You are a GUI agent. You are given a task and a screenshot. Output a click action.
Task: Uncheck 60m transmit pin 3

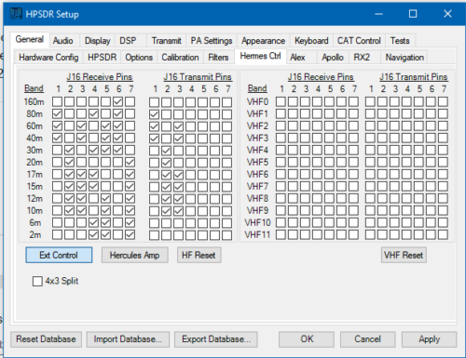(x=178, y=126)
